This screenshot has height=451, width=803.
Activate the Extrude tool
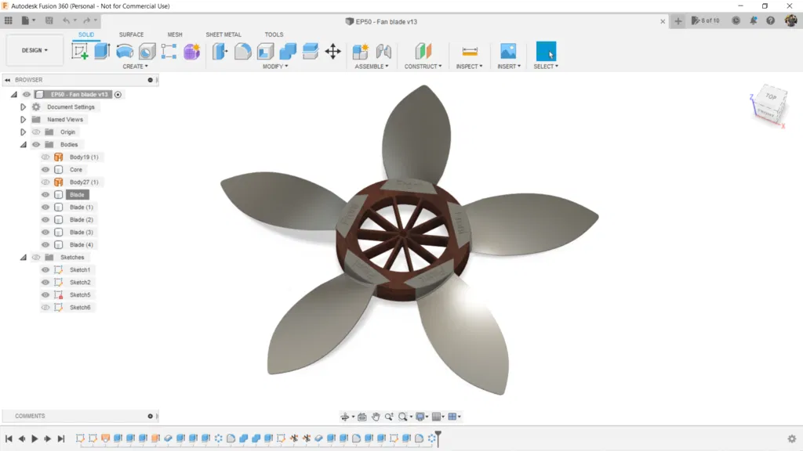point(100,52)
